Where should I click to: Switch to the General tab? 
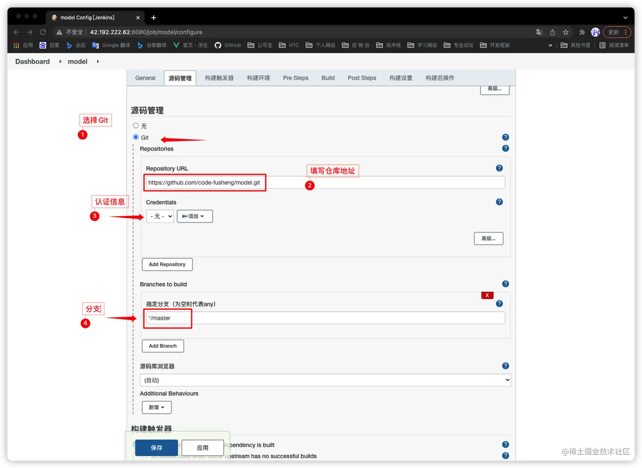tap(145, 78)
